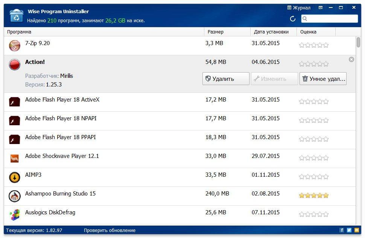The height and width of the screenshot is (238, 365).
Task: Collapse the Action! details with the x icon
Action: 351,59
